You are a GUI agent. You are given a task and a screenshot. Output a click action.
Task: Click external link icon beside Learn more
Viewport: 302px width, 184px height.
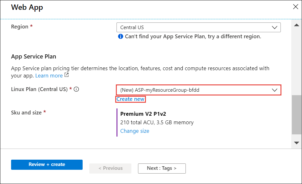66,76
